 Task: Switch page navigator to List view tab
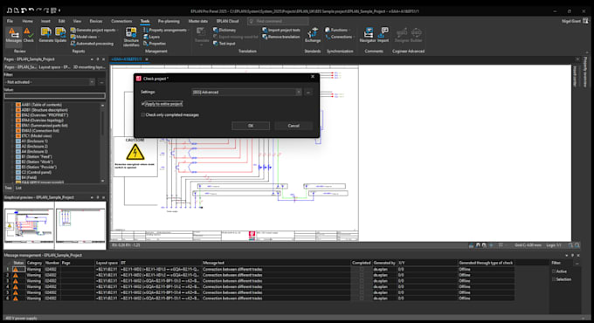pos(18,188)
